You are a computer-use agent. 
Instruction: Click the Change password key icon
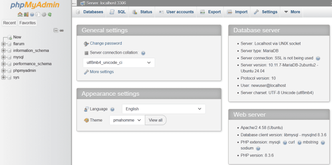[x=86, y=43]
